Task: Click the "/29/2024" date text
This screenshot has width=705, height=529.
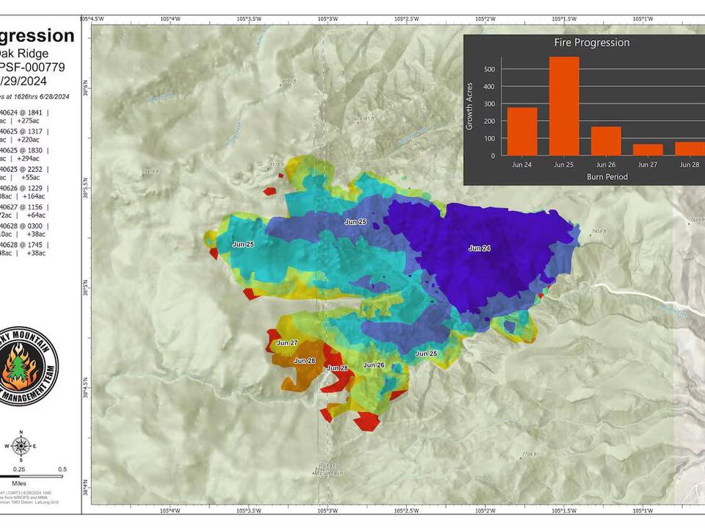Action: tap(23, 82)
